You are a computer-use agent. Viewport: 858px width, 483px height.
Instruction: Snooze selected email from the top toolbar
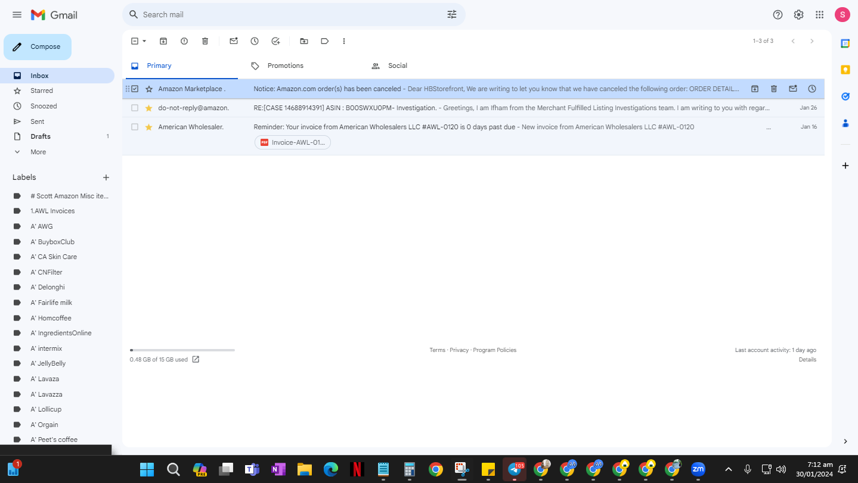(x=255, y=41)
